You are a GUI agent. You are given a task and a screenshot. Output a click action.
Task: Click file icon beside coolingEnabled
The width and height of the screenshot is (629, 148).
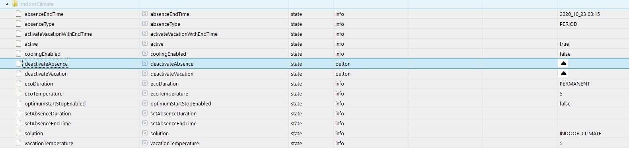click(18, 54)
